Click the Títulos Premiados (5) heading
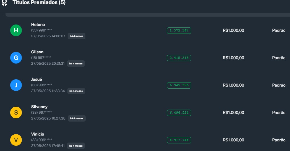Screen dimensions: 290x151 pos(39,3)
